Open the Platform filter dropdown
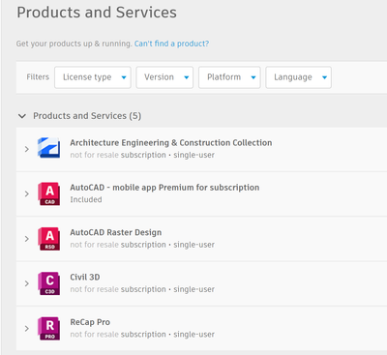Viewport: 387px width, 355px height. [x=229, y=77]
